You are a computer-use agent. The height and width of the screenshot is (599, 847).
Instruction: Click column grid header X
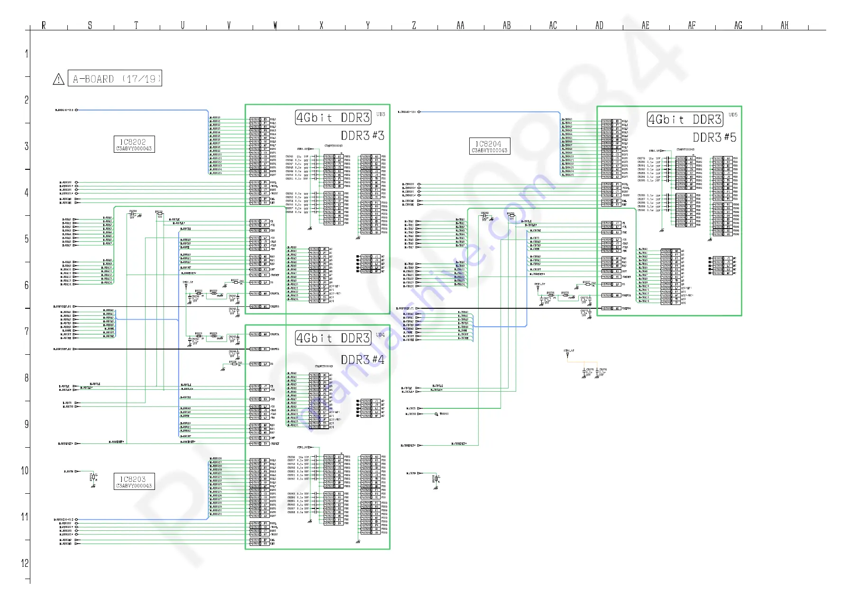coord(321,26)
